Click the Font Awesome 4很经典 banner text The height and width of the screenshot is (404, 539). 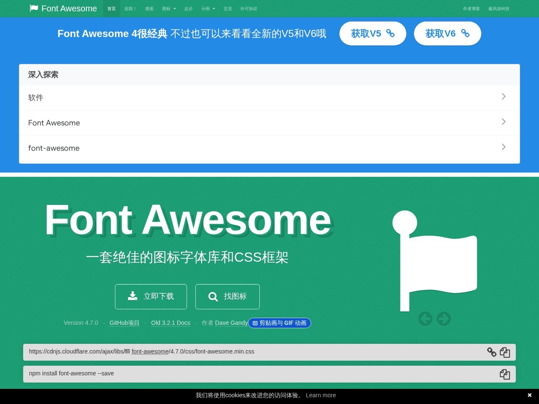point(112,34)
